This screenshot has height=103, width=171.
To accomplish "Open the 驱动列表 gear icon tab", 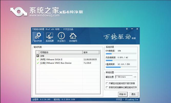I will tap(38, 37).
